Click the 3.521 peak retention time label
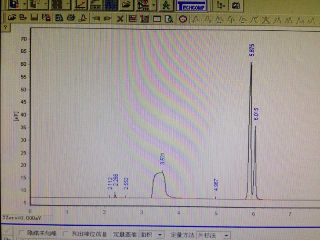320x240 pixels. tap(162, 159)
